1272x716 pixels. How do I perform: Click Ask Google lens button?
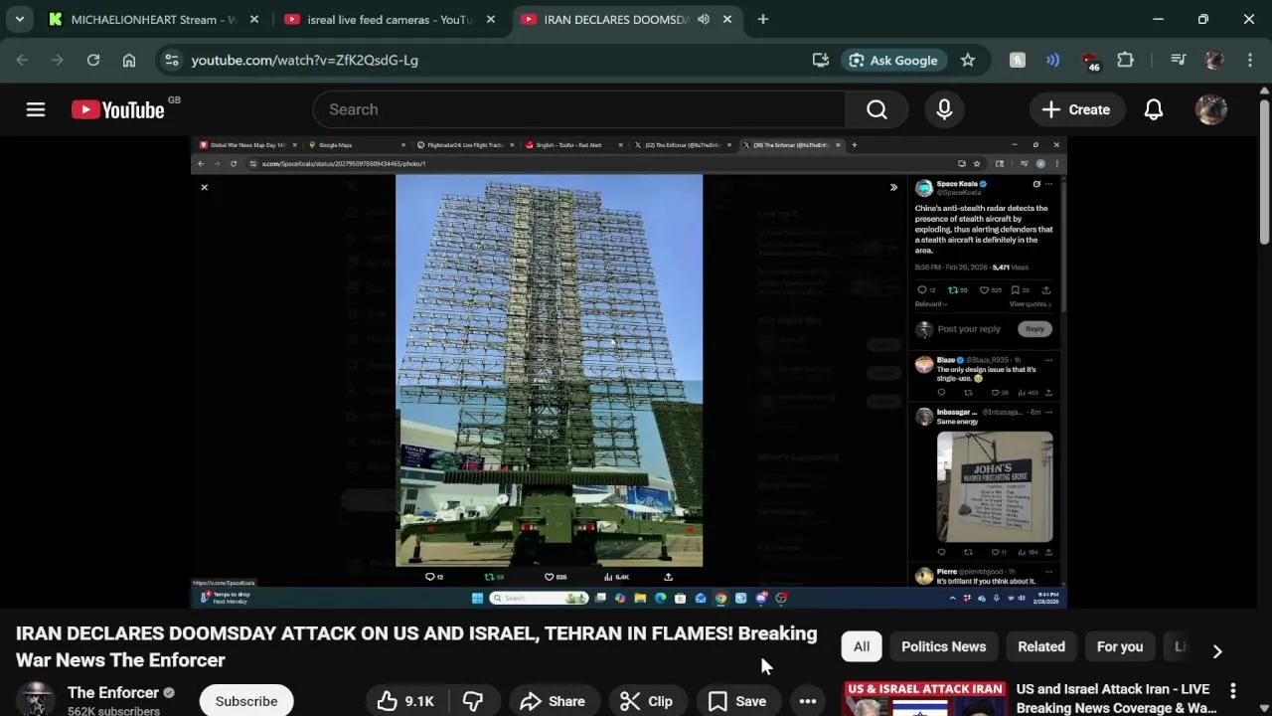tap(892, 60)
